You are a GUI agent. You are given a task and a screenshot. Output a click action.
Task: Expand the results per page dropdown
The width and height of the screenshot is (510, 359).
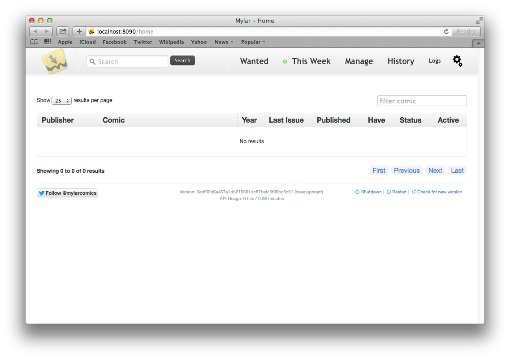click(61, 101)
